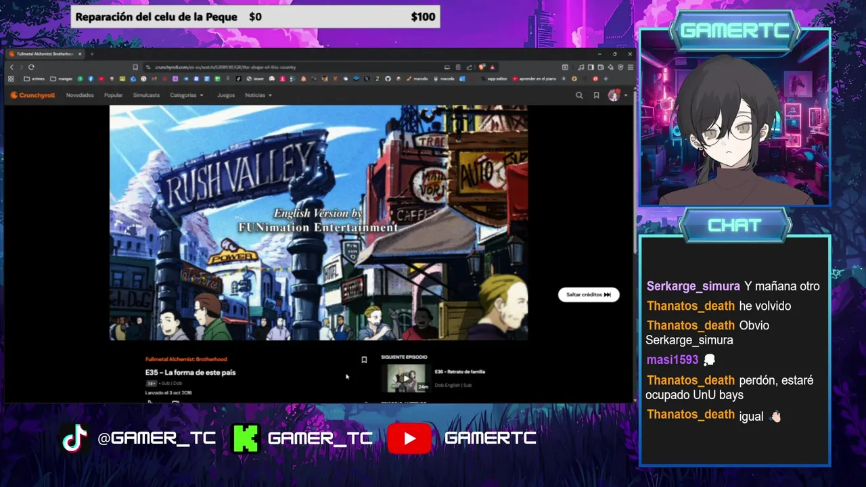Go to Simulcasts section
Image resolution: width=866 pixels, height=487 pixels.
146,95
